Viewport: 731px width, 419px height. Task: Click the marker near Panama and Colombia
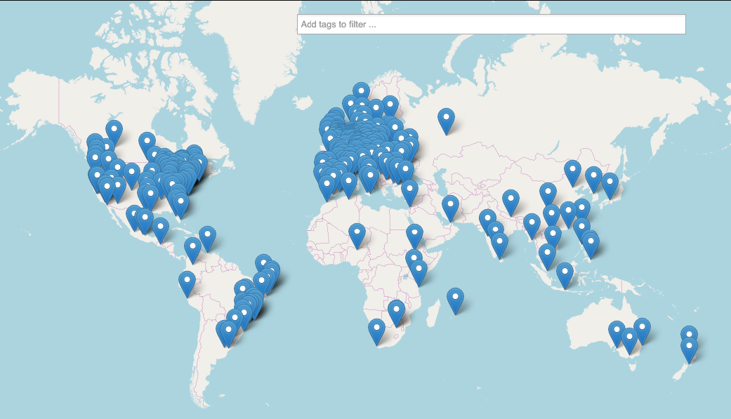(192, 250)
